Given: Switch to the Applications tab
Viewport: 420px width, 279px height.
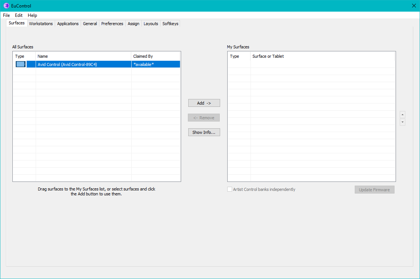Looking at the screenshot, I should 68,24.
